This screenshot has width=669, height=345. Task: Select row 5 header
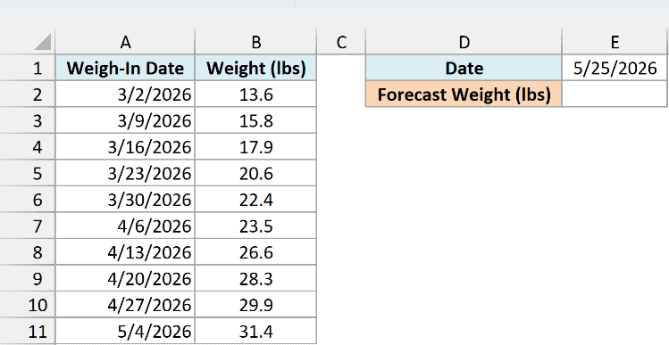pyautogui.click(x=28, y=173)
